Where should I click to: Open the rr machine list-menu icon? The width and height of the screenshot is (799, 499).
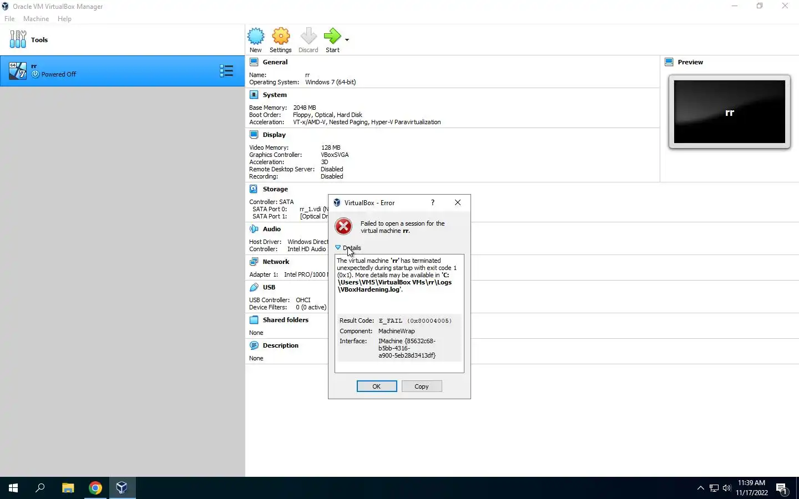point(226,70)
